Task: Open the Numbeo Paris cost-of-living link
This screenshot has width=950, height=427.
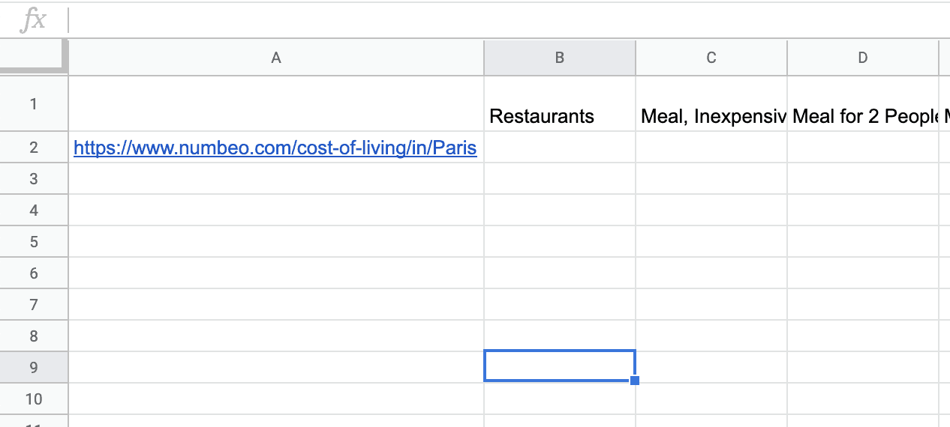Action: coord(275,148)
